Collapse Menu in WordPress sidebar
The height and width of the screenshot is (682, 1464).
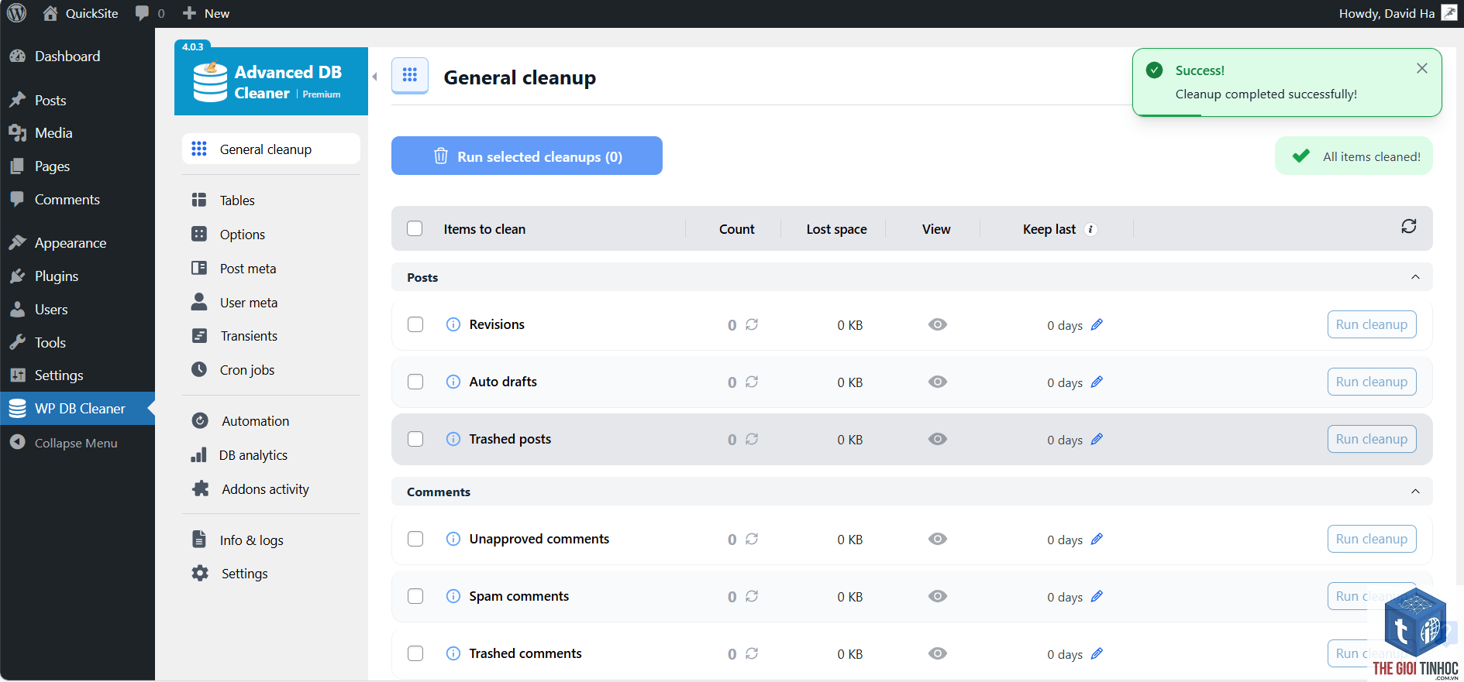pyautogui.click(x=77, y=443)
